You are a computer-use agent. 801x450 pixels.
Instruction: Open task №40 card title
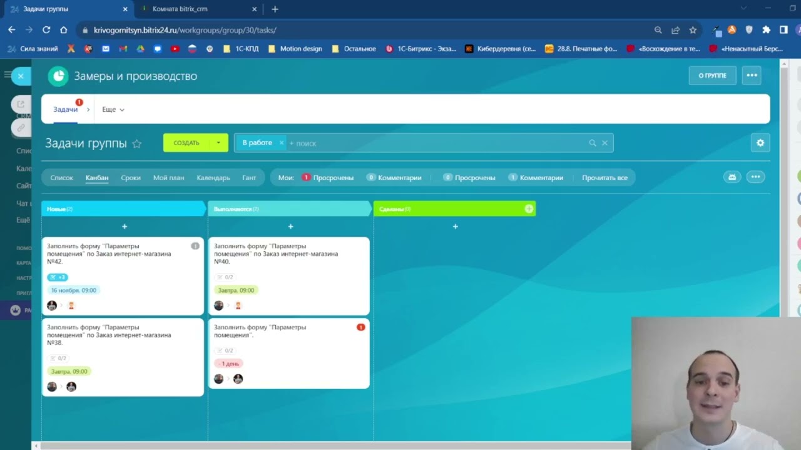276,254
